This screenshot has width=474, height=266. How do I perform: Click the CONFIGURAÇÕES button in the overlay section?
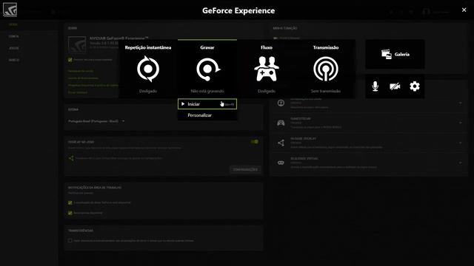point(245,169)
